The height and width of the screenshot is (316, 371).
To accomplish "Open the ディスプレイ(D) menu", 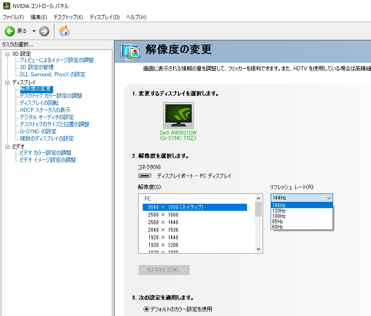I will (x=105, y=17).
